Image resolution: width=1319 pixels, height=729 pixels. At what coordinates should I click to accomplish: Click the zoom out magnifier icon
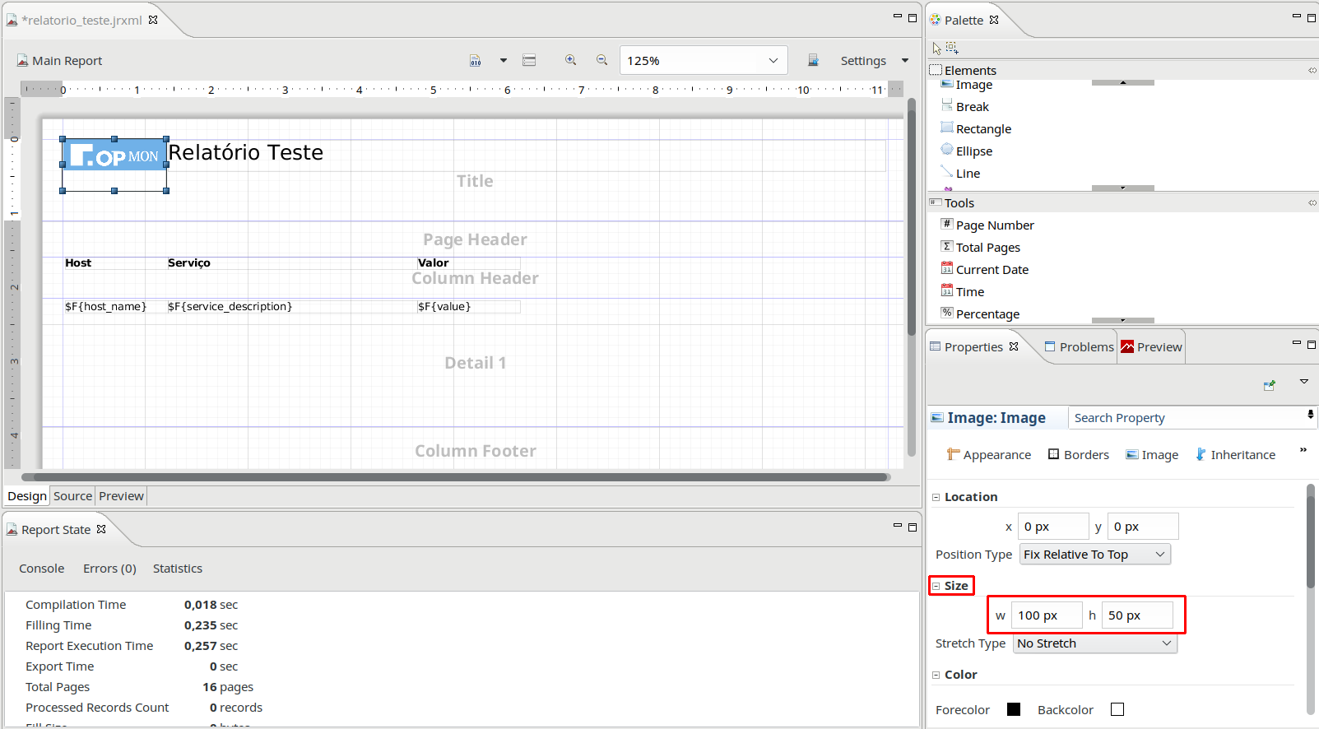click(x=601, y=60)
